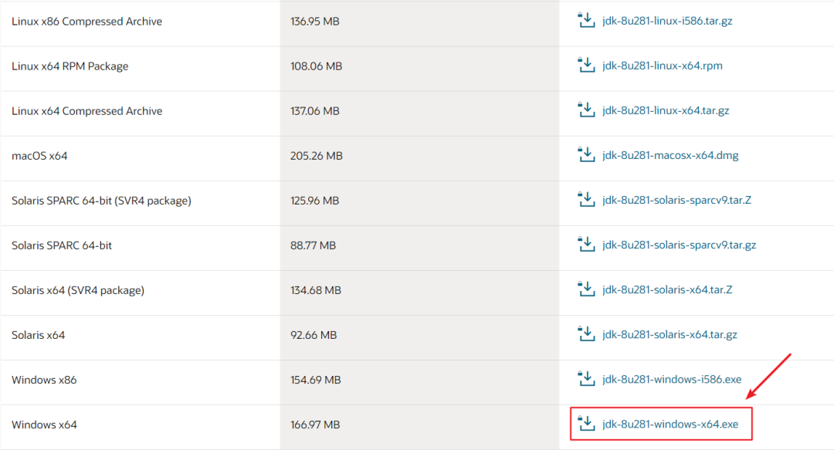Click download icon for solaris-x64.tar.Z
This screenshot has height=450, width=834.
586,289
